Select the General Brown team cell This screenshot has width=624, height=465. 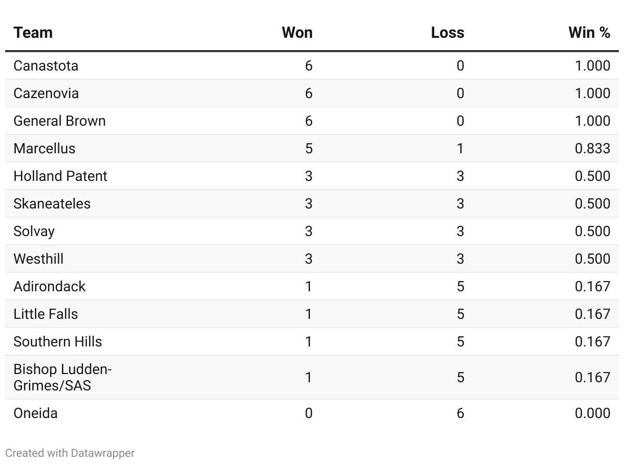click(x=59, y=121)
